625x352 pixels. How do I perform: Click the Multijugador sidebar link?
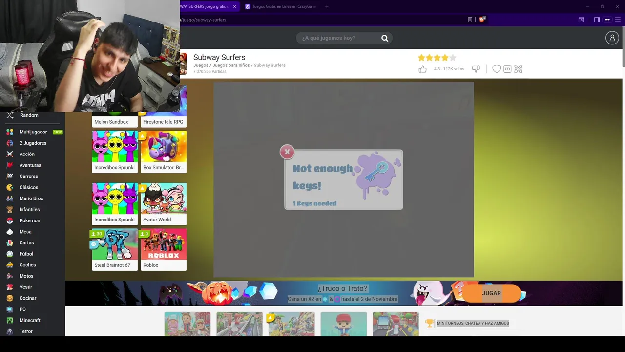(33, 132)
